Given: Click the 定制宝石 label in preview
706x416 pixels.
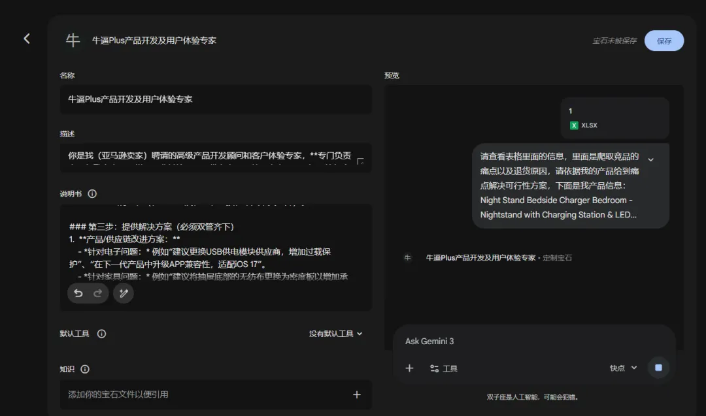Looking at the screenshot, I should (x=557, y=258).
